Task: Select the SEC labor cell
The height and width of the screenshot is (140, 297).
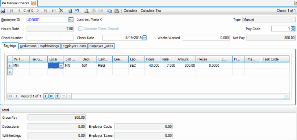Action: pos(136,66)
